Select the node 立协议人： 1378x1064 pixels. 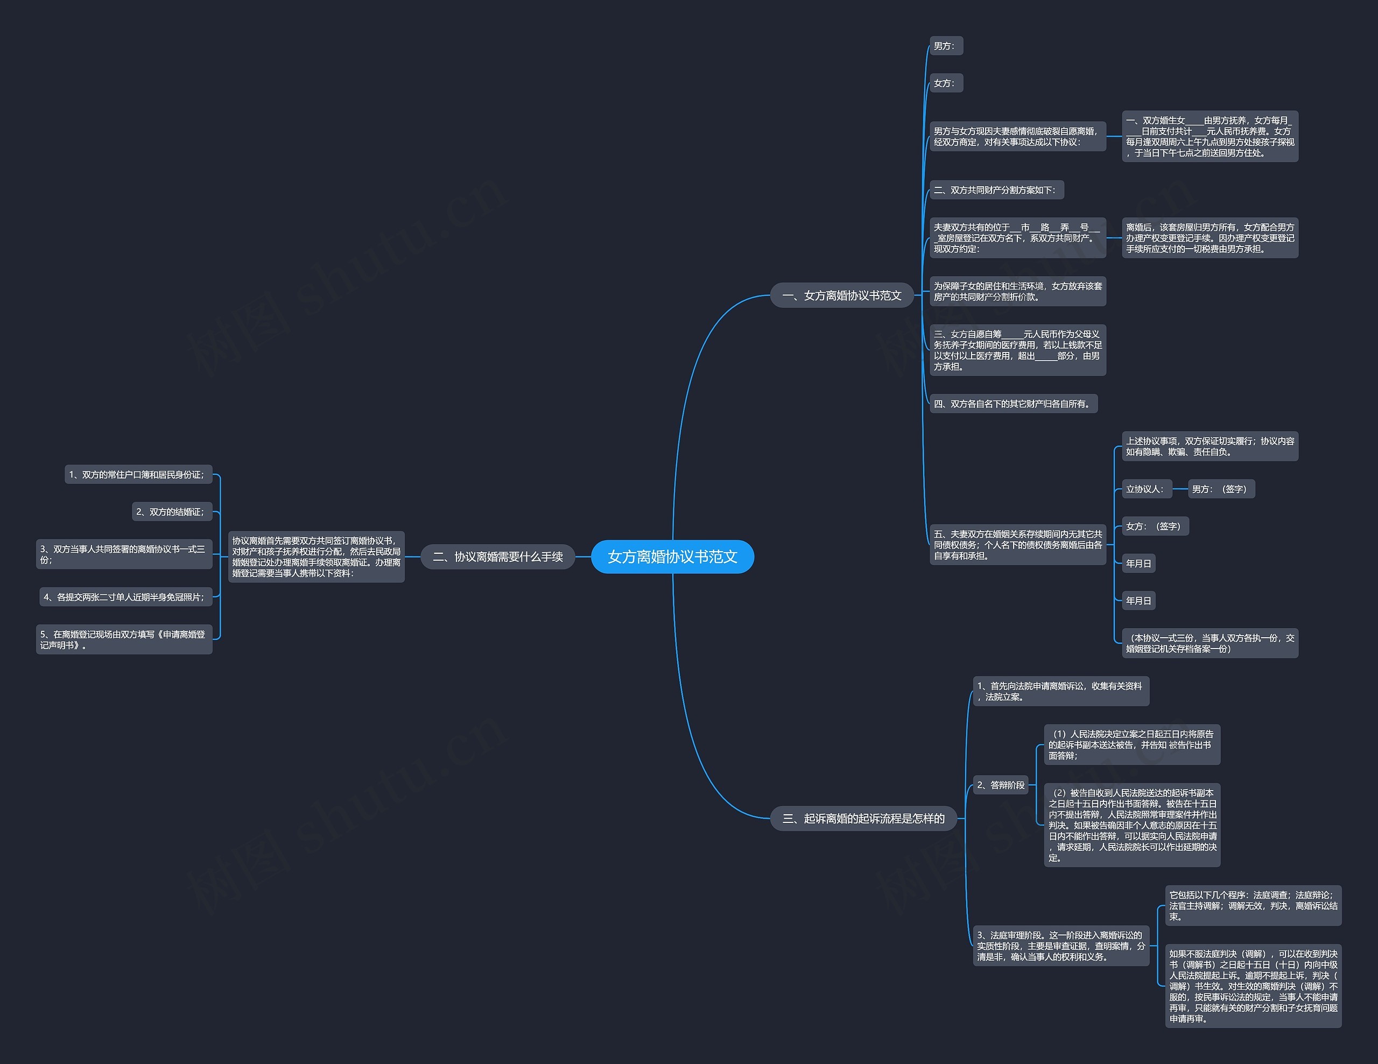(x=1147, y=489)
